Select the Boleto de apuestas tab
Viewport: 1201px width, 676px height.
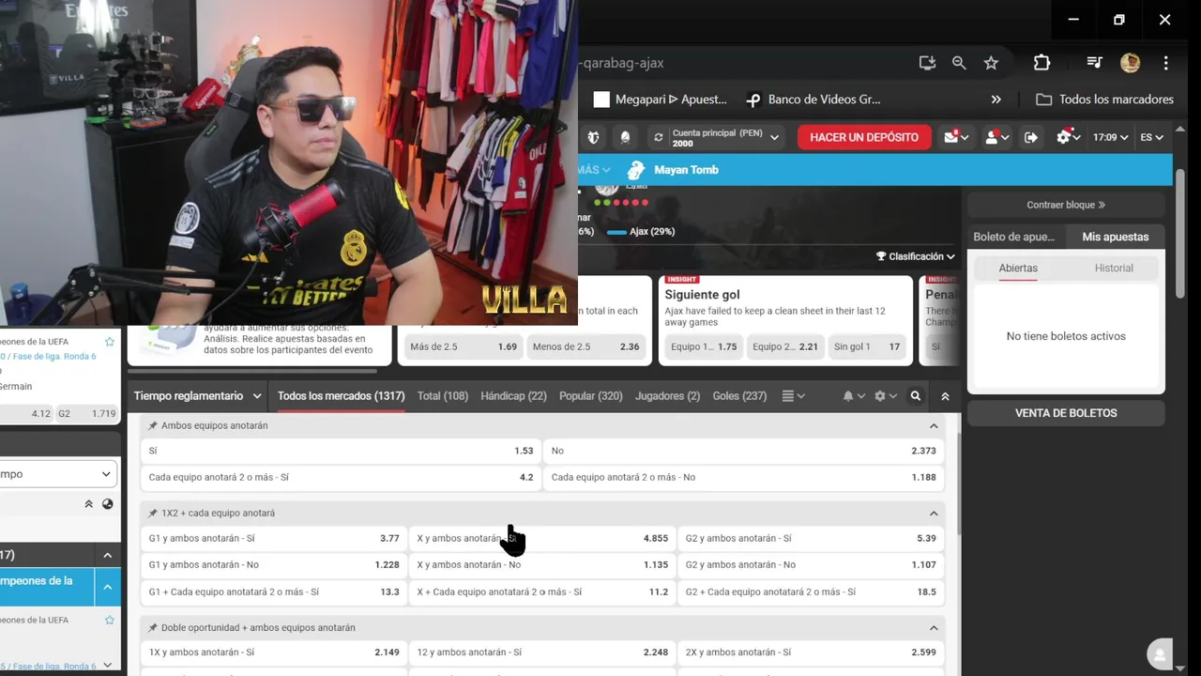1014,237
